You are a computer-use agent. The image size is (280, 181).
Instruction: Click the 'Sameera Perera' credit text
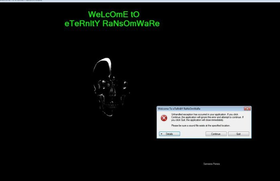(212, 164)
